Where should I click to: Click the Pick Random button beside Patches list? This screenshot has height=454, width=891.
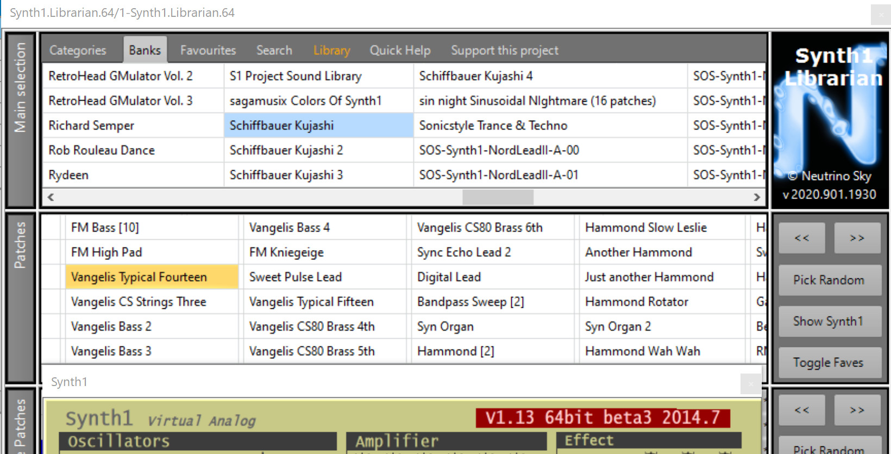click(x=829, y=280)
